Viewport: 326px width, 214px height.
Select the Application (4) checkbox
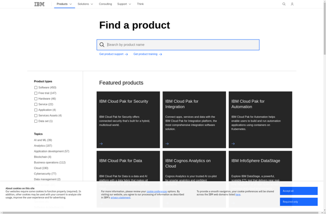coord(36,110)
